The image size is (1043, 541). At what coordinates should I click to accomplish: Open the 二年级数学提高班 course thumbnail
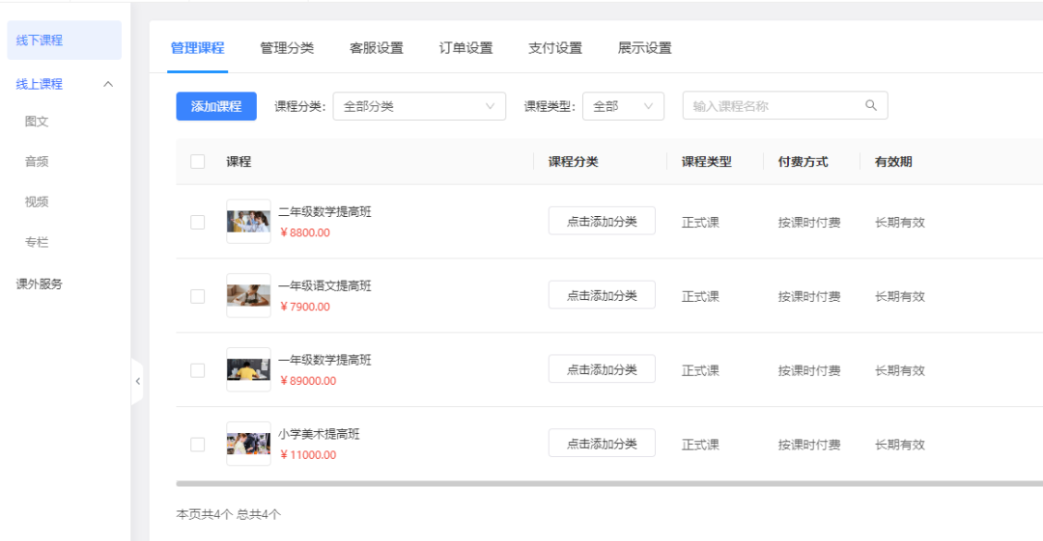[248, 222]
